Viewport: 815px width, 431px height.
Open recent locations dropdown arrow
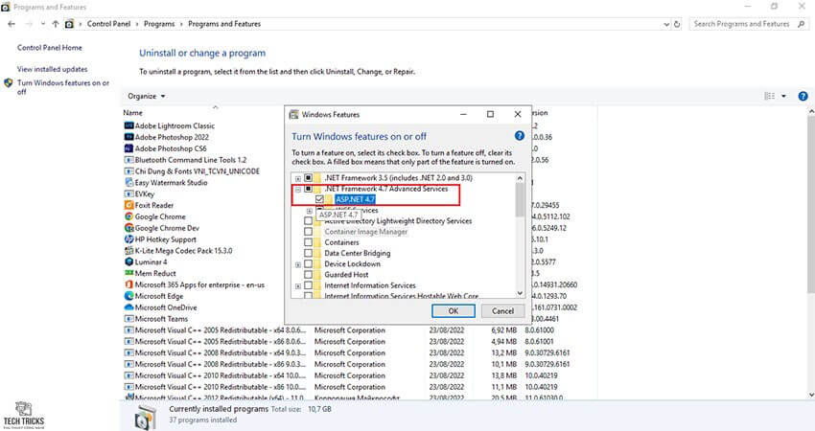(x=42, y=24)
